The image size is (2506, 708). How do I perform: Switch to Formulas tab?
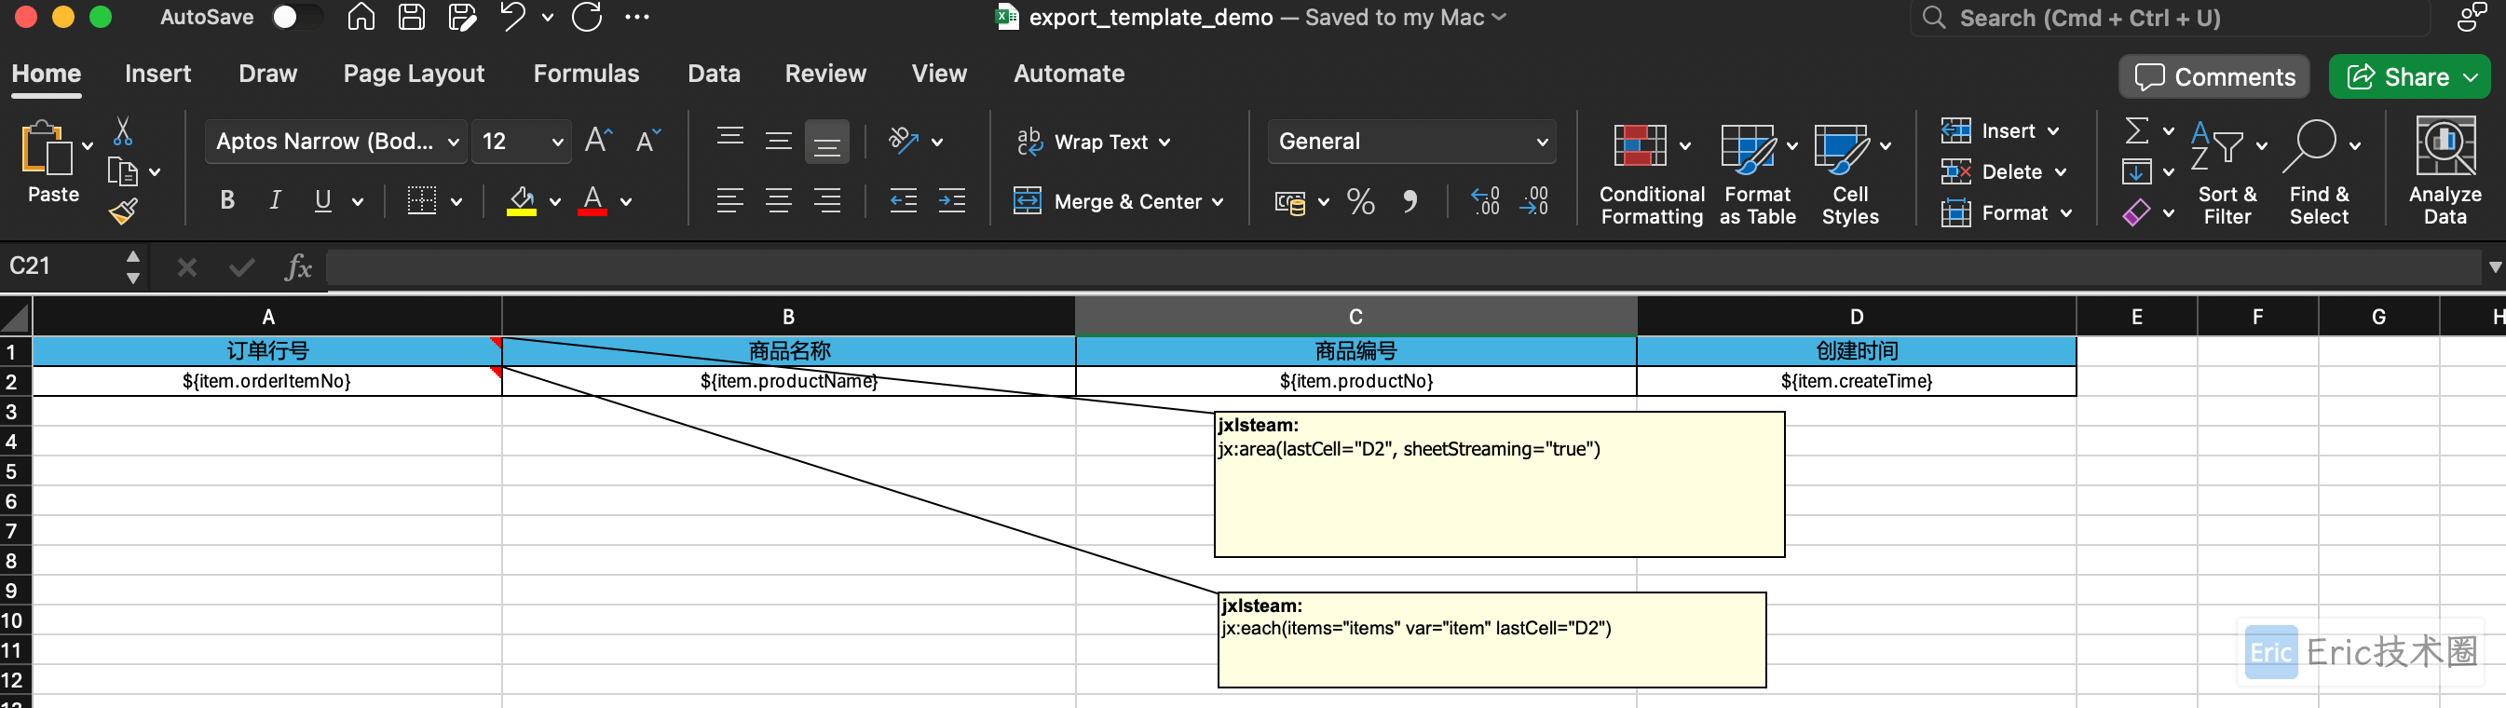click(x=586, y=74)
